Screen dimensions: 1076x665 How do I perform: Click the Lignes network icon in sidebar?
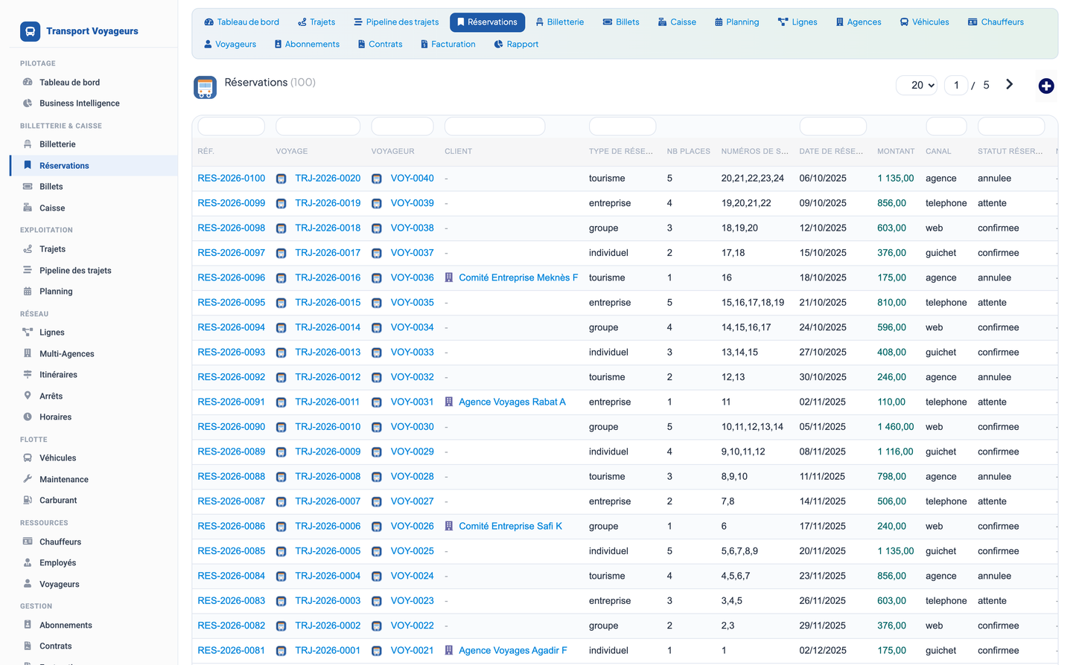coord(28,332)
